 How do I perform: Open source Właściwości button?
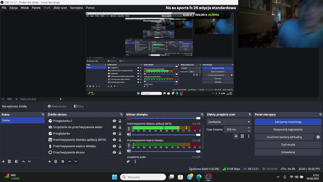(x=57, y=106)
